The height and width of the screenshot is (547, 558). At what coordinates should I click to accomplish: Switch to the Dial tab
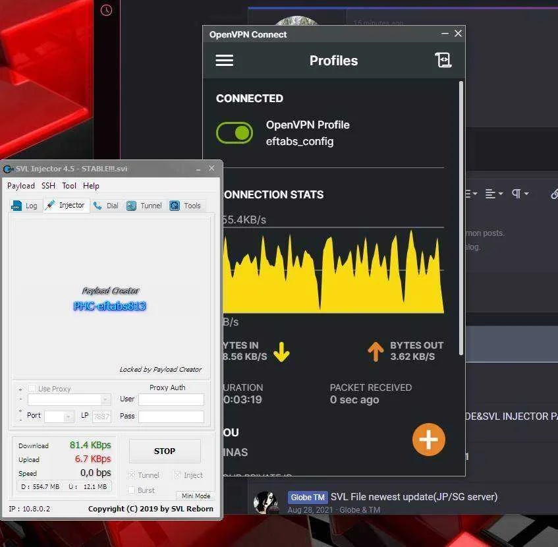(x=106, y=206)
